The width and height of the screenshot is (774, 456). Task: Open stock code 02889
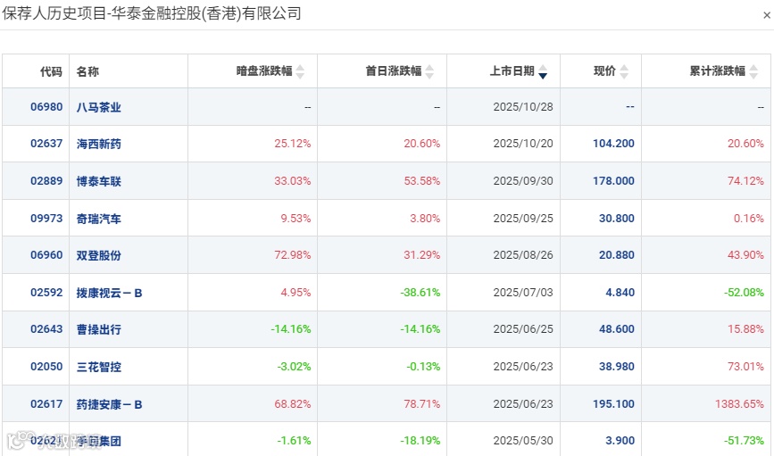click(x=46, y=181)
